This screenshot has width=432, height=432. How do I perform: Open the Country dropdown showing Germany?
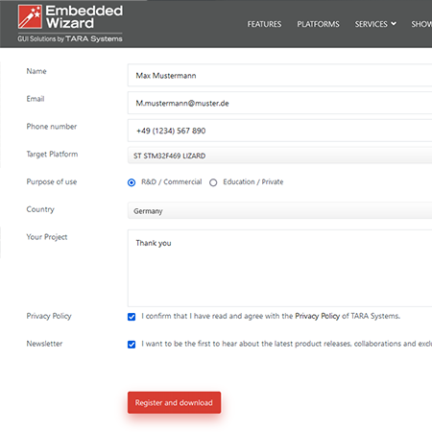click(x=279, y=210)
